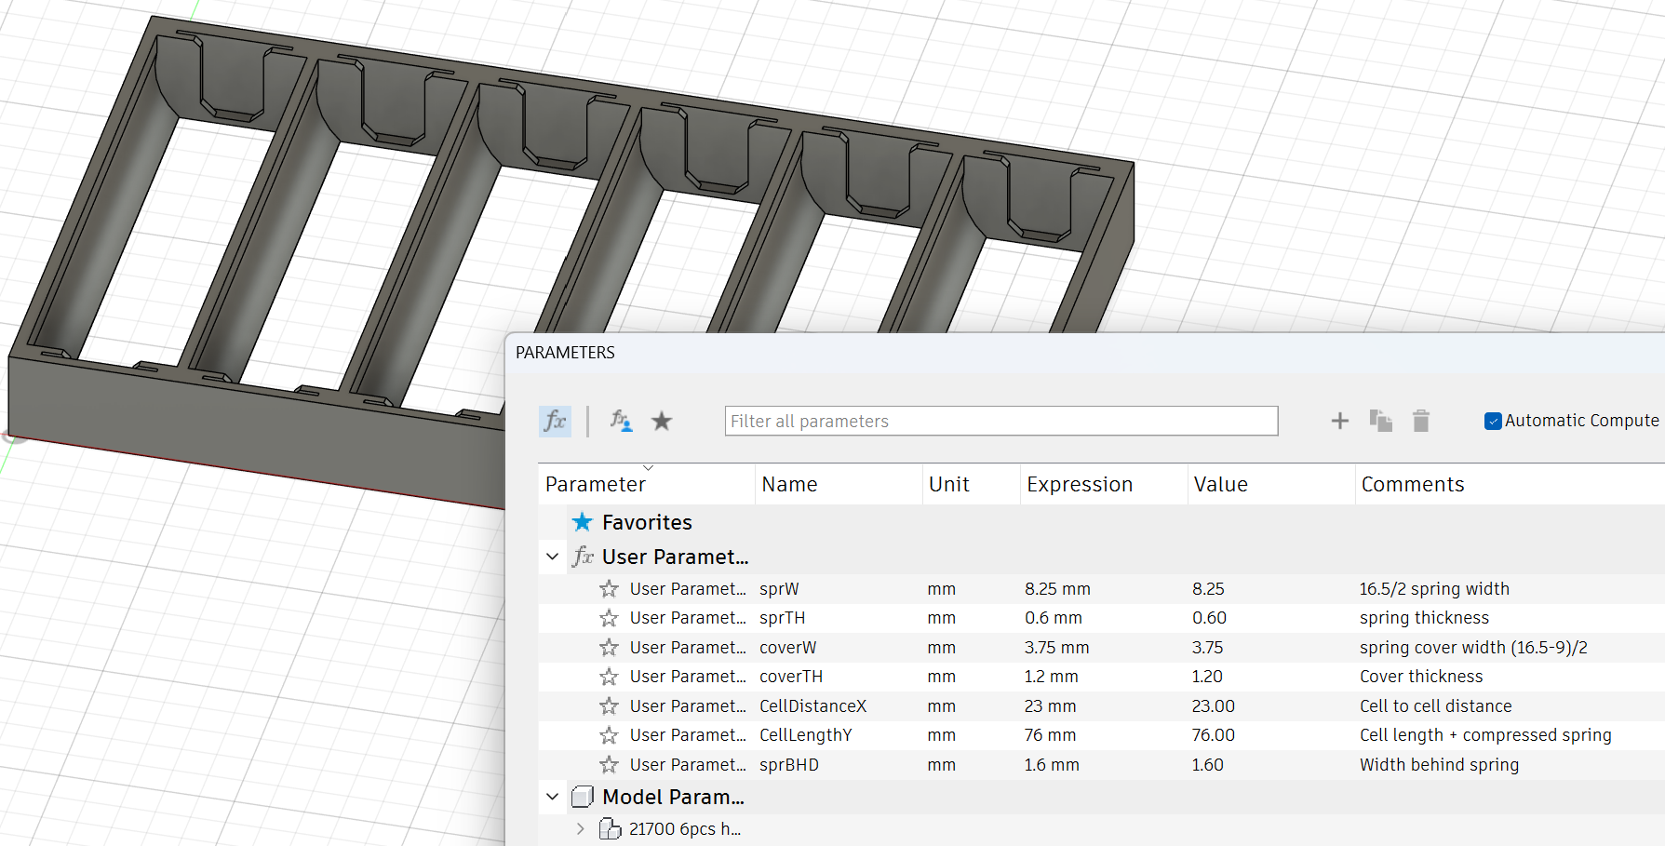Image resolution: width=1665 pixels, height=846 pixels.
Task: Click the comment 'Width behind spring'
Action: [x=1440, y=764]
